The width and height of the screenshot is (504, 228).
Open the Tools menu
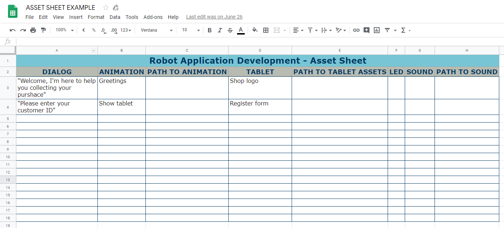(x=132, y=17)
